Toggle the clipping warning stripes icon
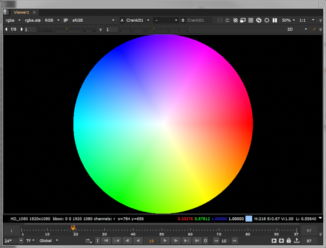The width and height of the screenshot is (326, 248). tap(235, 20)
